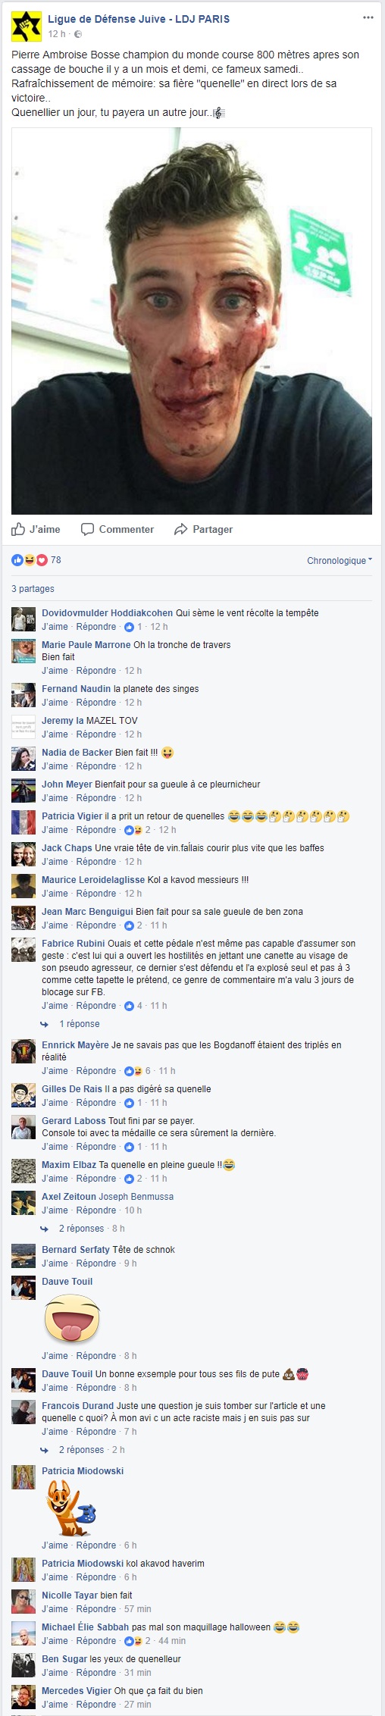Click the public globe icon next to 12 h
Screen dimensions: 385x1716
[x=78, y=34]
